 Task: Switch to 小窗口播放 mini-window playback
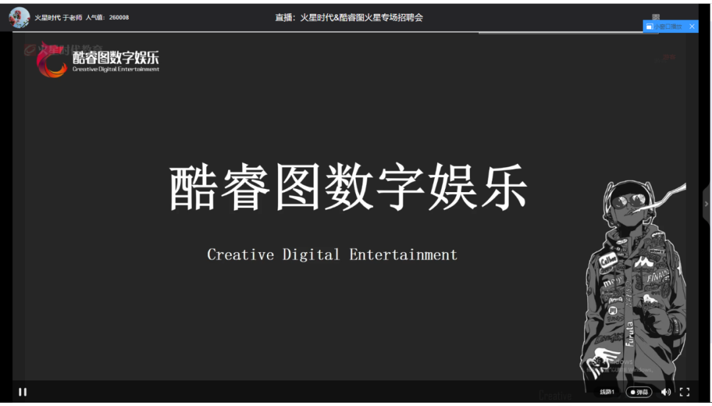coord(665,27)
